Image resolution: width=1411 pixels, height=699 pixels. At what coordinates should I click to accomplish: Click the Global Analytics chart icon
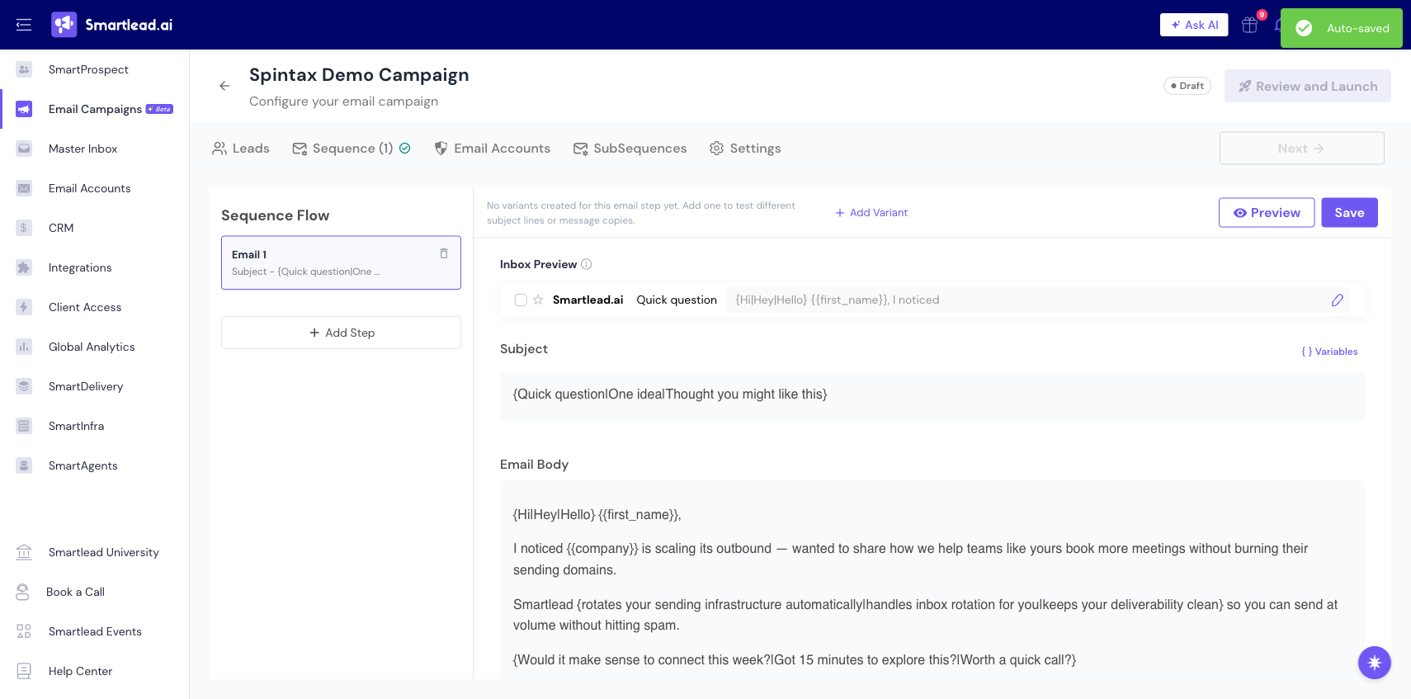click(x=24, y=347)
